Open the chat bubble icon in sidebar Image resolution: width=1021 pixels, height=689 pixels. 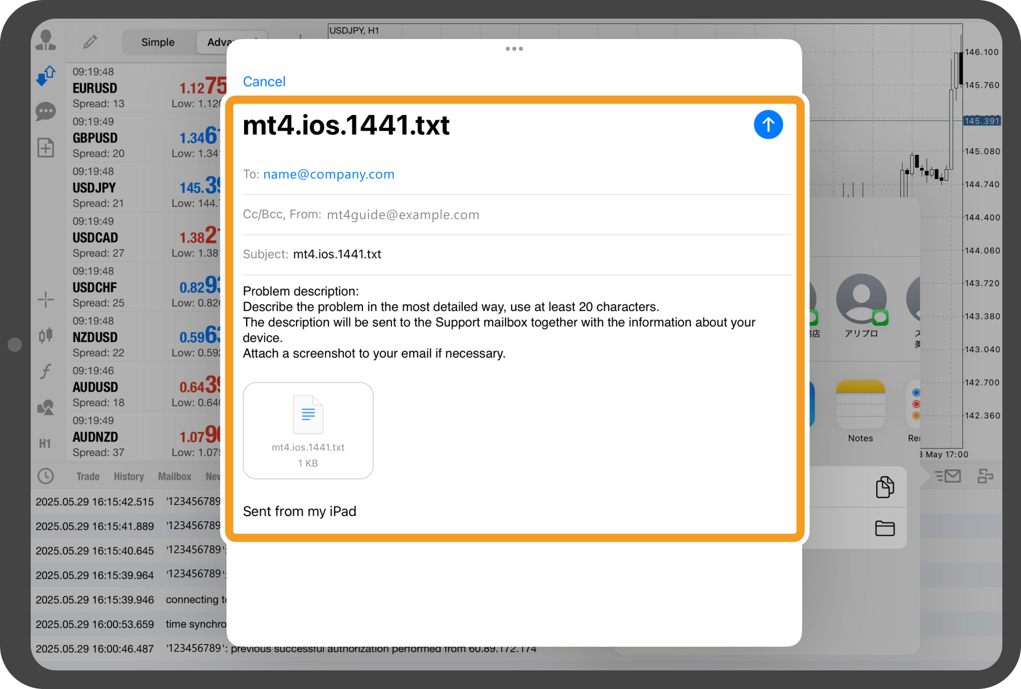46,112
